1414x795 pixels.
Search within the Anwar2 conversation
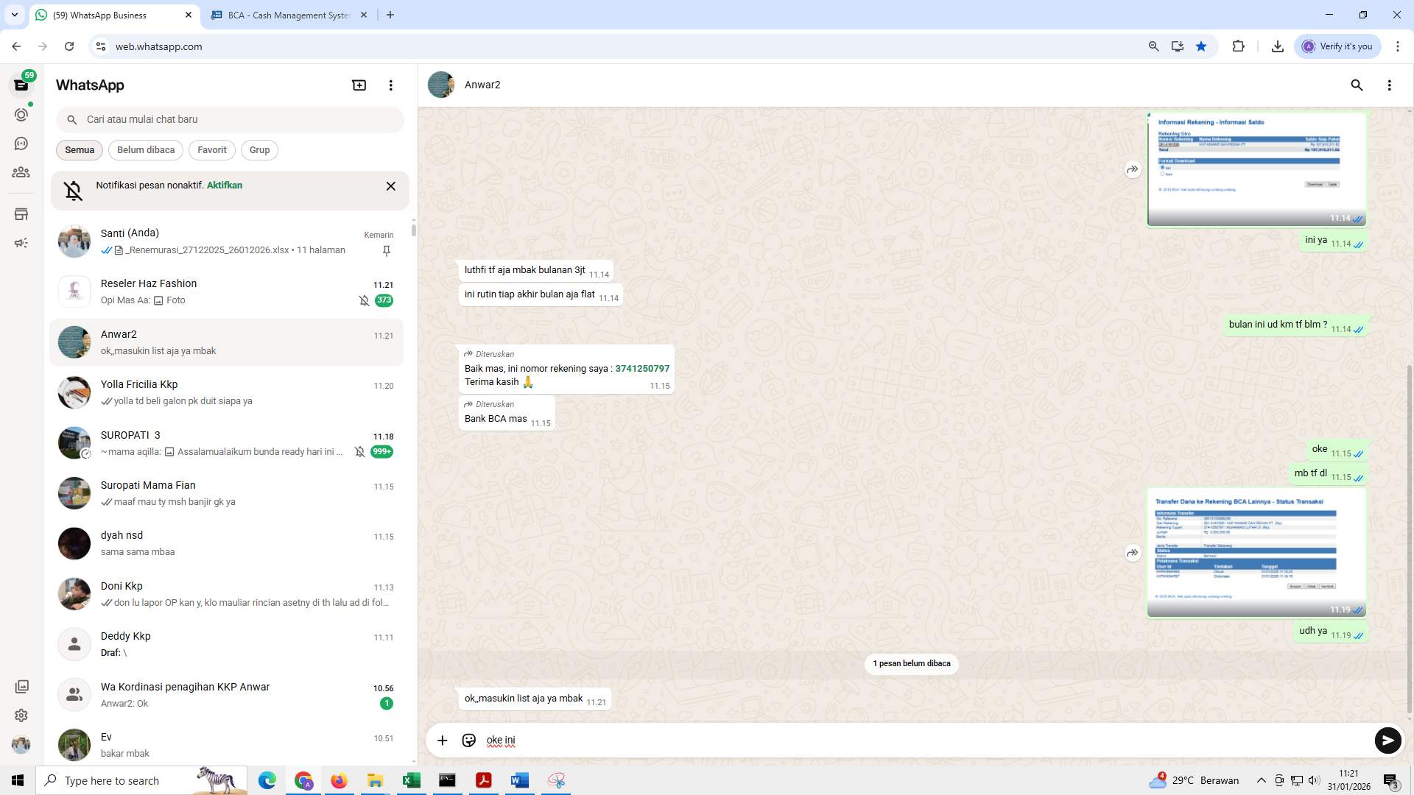coord(1357,85)
